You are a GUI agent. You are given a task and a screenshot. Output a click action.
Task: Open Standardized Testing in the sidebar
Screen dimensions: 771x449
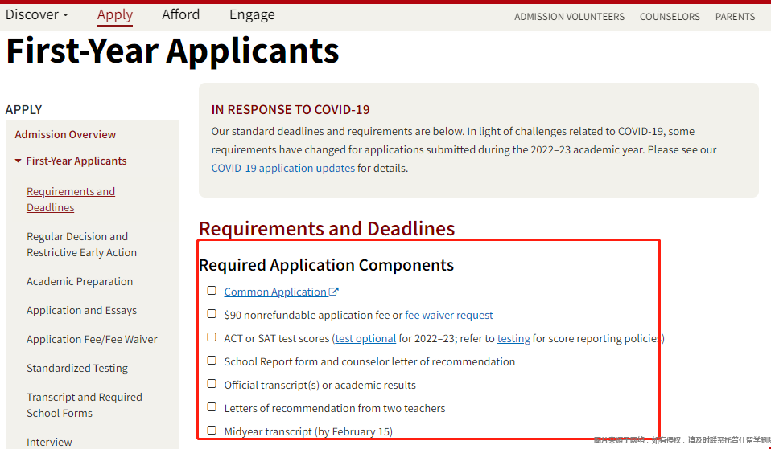77,368
